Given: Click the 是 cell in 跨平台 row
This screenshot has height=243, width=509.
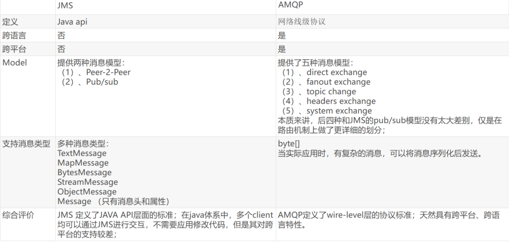Looking at the screenshot, I should coord(282,49).
